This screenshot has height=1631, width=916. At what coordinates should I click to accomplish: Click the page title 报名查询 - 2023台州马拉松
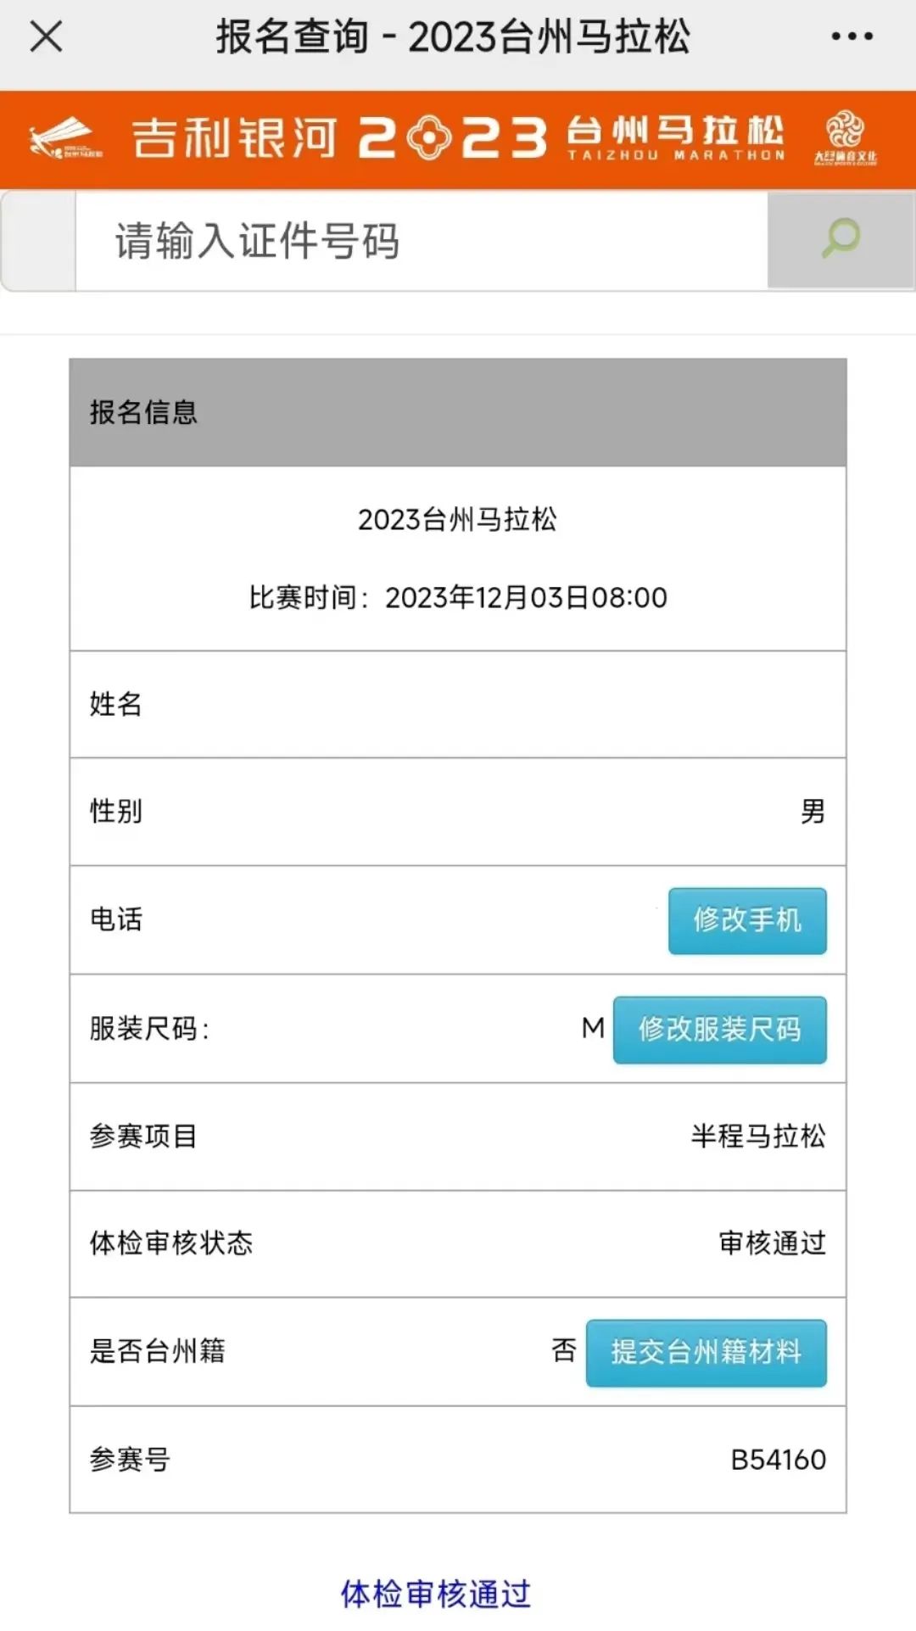tap(453, 36)
